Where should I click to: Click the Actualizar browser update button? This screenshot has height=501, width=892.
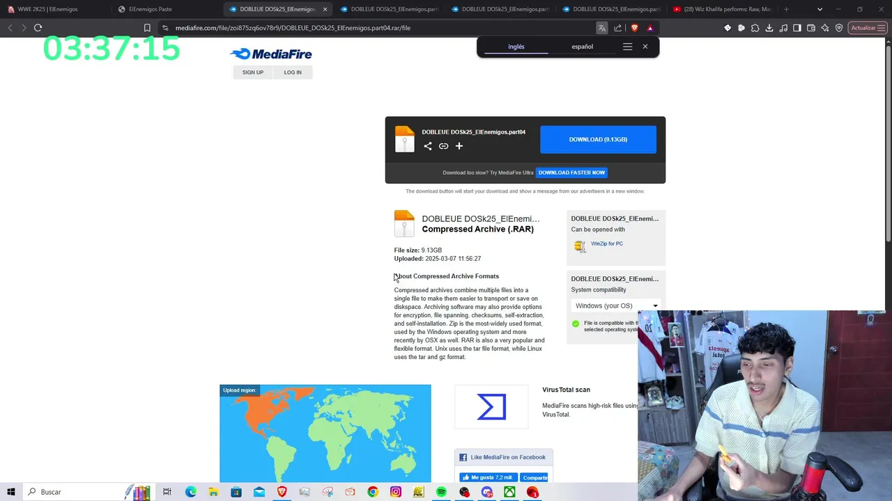tap(867, 28)
